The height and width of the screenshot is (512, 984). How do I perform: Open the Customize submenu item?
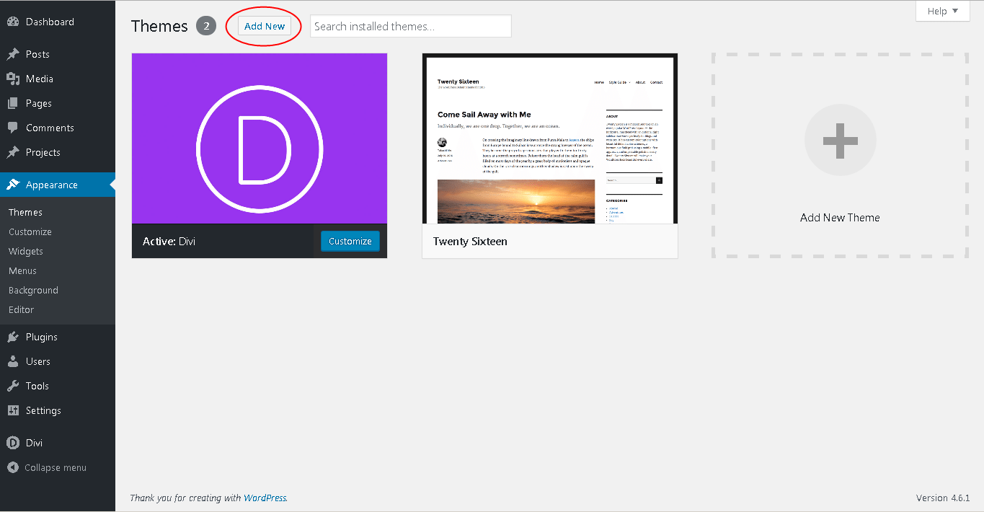tap(30, 231)
